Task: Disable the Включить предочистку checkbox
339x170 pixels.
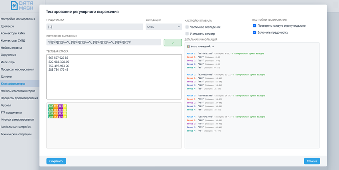Action: click(254, 32)
